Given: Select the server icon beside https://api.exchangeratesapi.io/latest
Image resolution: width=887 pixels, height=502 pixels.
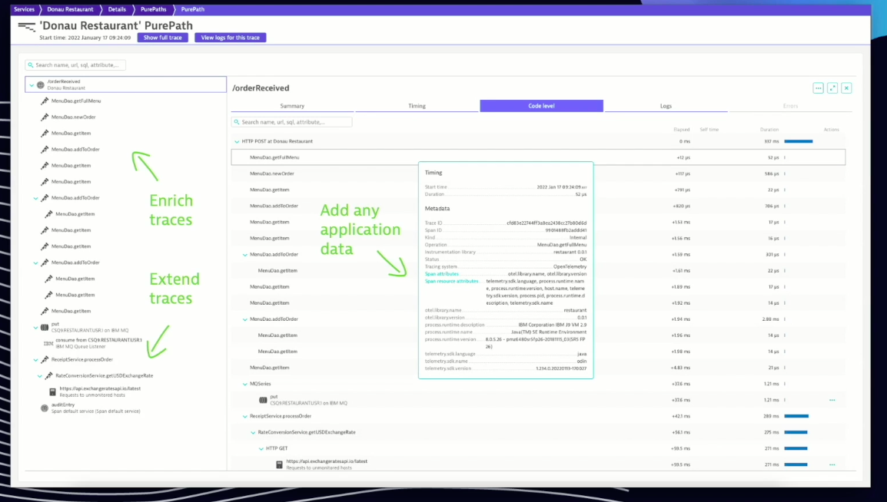Looking at the screenshot, I should click(x=51, y=391).
